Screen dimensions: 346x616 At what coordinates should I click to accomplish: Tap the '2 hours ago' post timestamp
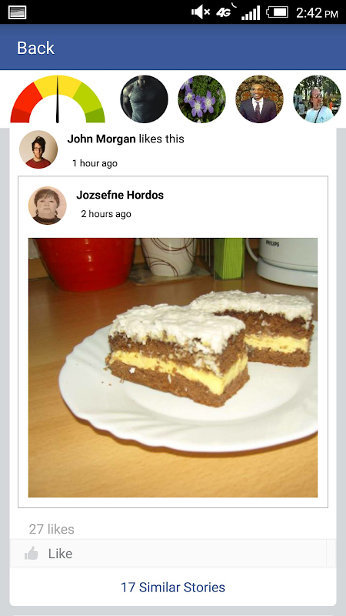pos(106,214)
